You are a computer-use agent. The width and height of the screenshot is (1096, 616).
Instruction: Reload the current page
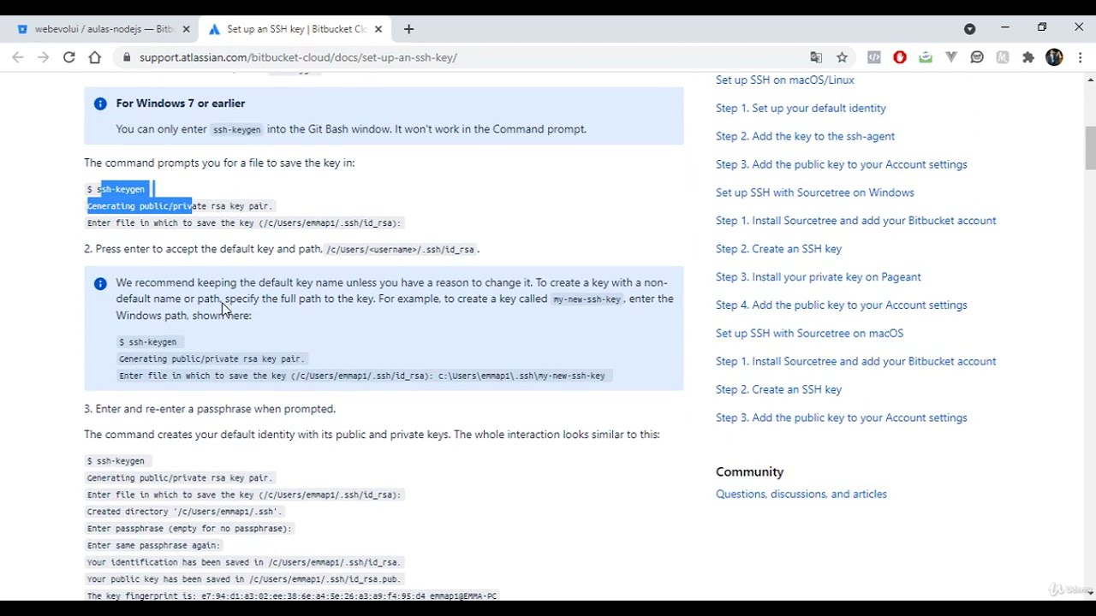tap(69, 57)
